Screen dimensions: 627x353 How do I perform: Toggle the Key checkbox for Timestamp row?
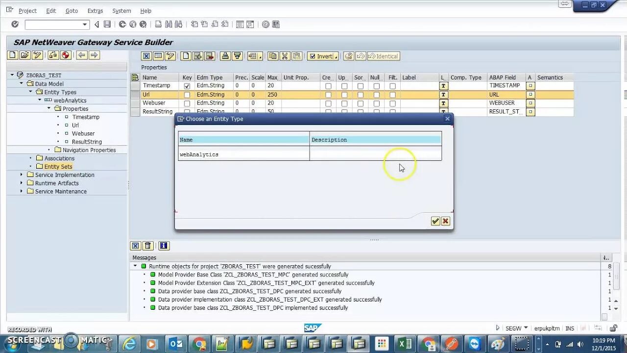(x=187, y=86)
